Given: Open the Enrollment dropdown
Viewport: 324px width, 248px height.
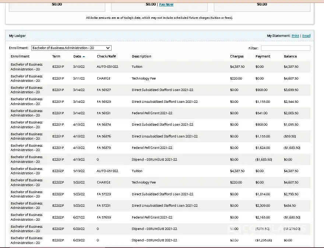Looking at the screenshot, I should point(71,48).
